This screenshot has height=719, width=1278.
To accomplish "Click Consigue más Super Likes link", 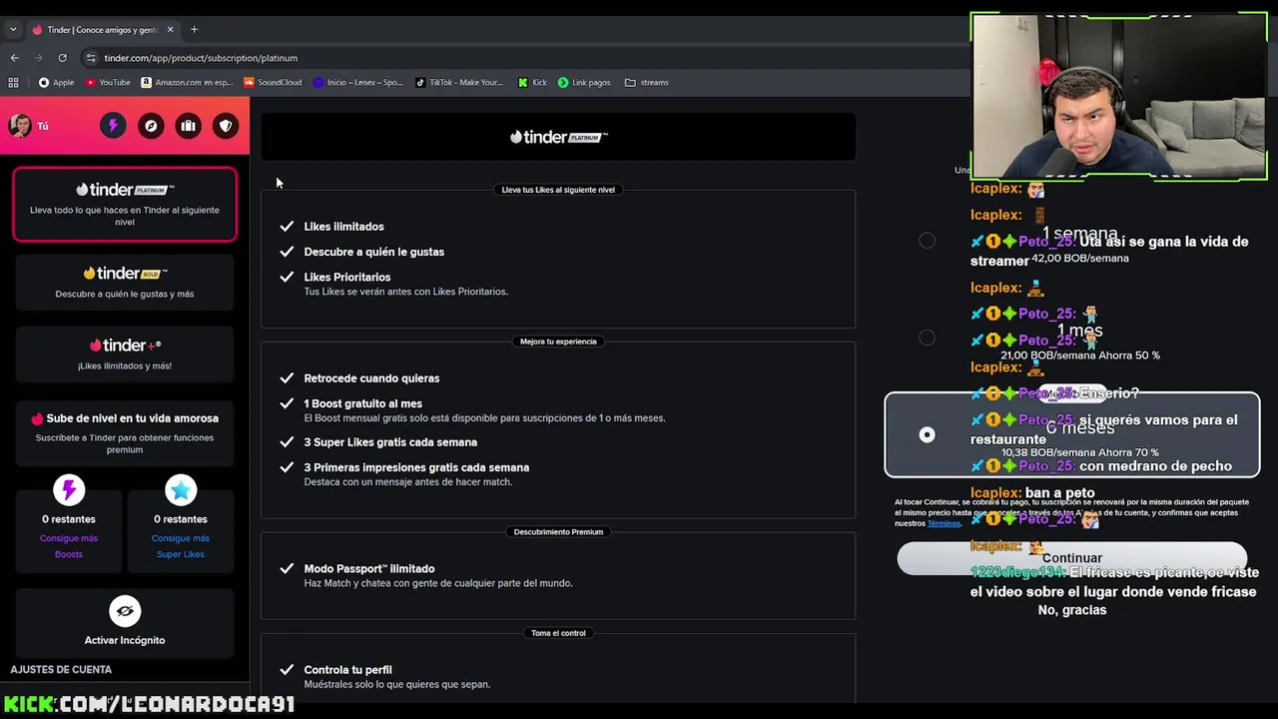I will tap(181, 546).
